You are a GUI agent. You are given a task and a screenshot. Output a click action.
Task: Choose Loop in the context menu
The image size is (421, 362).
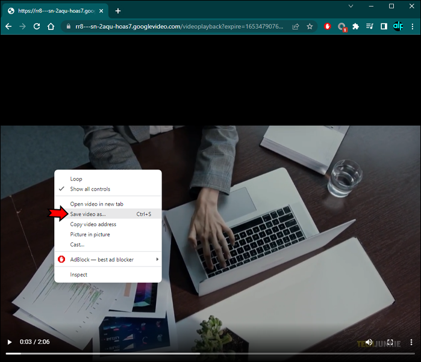(108, 179)
